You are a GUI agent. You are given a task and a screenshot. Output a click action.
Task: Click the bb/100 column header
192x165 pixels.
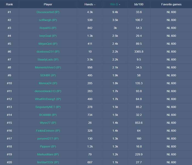[139, 4]
